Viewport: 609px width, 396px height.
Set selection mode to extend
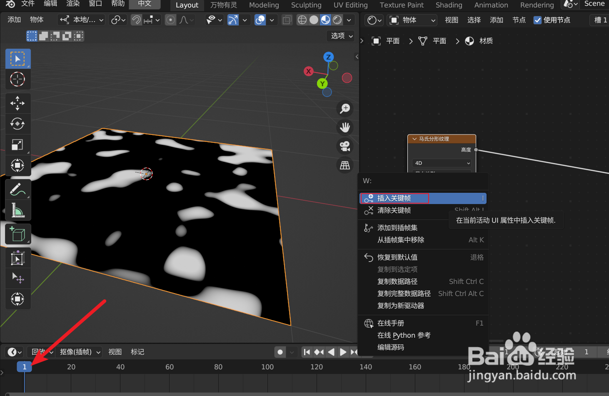(43, 36)
